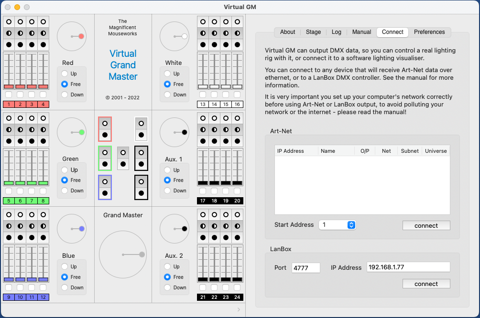The height and width of the screenshot is (318, 480).
Task: Click the Art-Net connect button
Action: click(426, 226)
